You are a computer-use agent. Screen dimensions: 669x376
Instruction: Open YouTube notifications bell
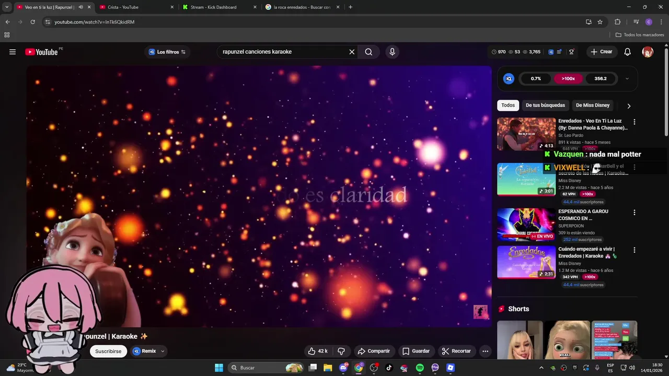click(628, 52)
